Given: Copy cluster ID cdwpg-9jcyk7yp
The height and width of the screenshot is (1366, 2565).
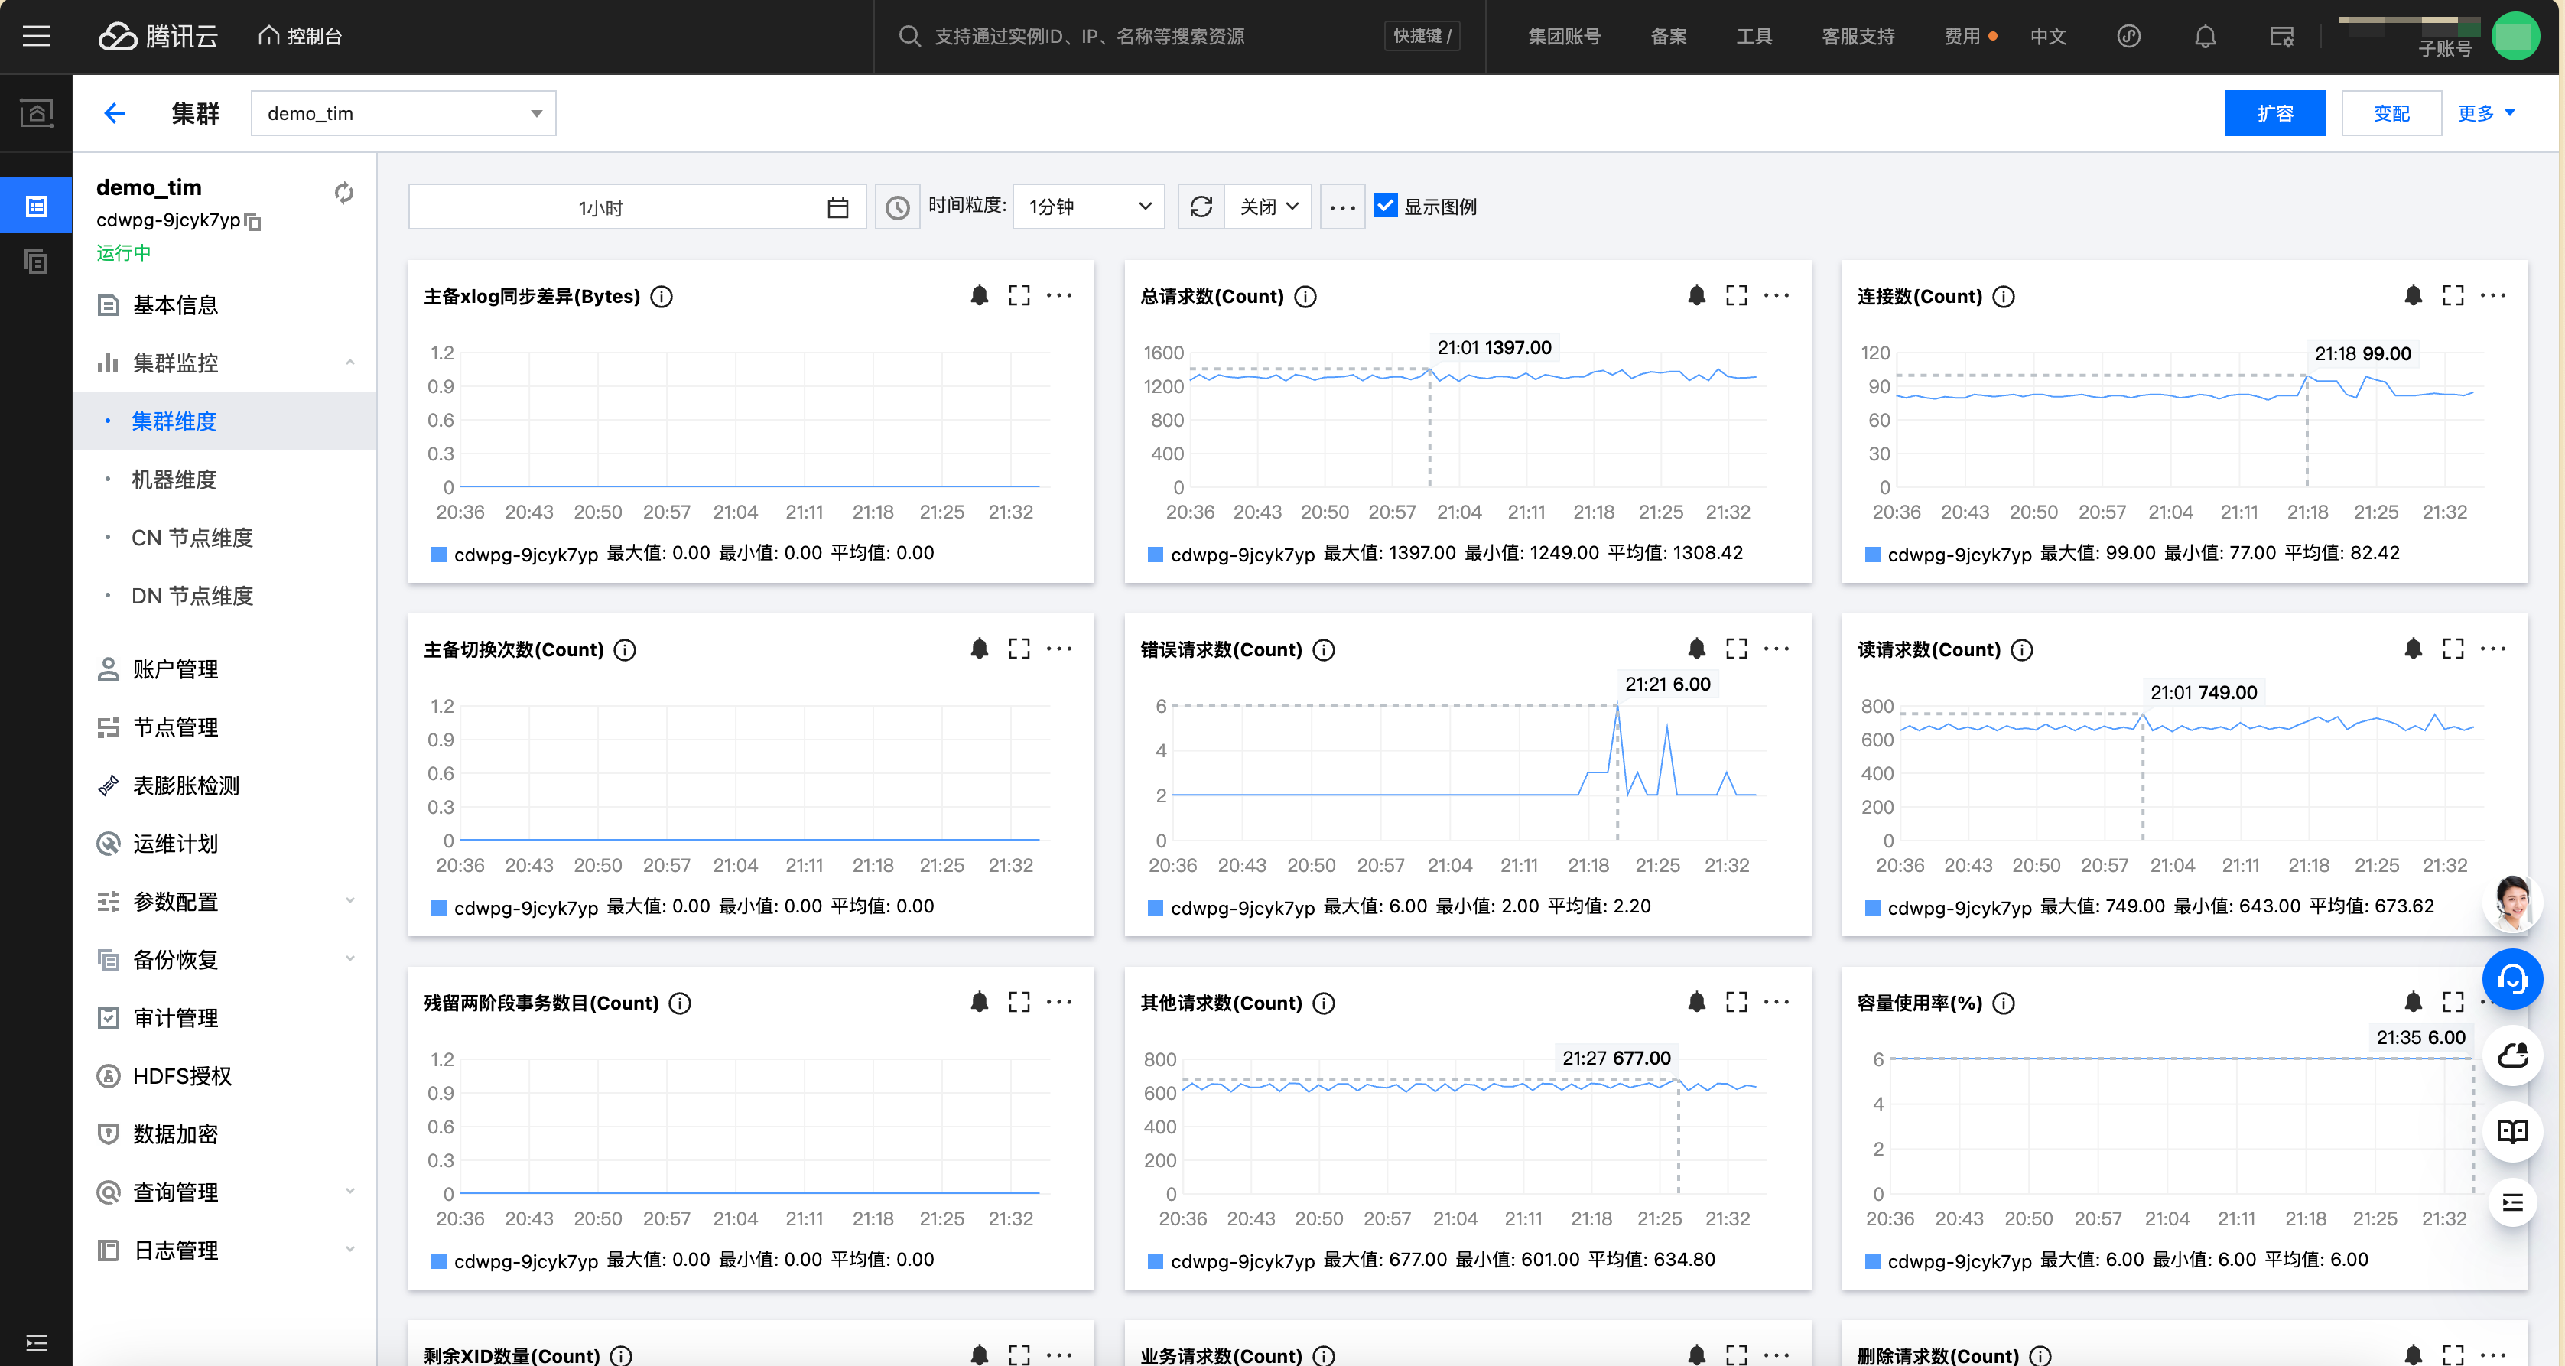Looking at the screenshot, I should (x=253, y=222).
